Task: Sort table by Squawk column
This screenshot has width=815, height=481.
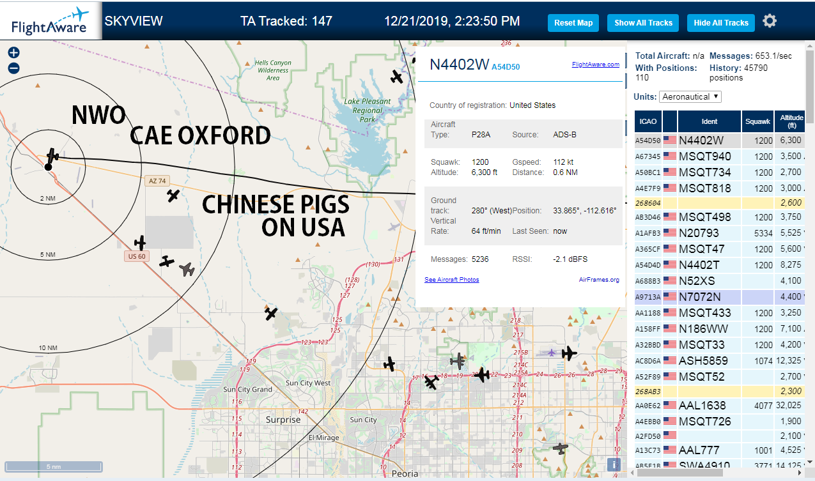Action: pos(758,121)
